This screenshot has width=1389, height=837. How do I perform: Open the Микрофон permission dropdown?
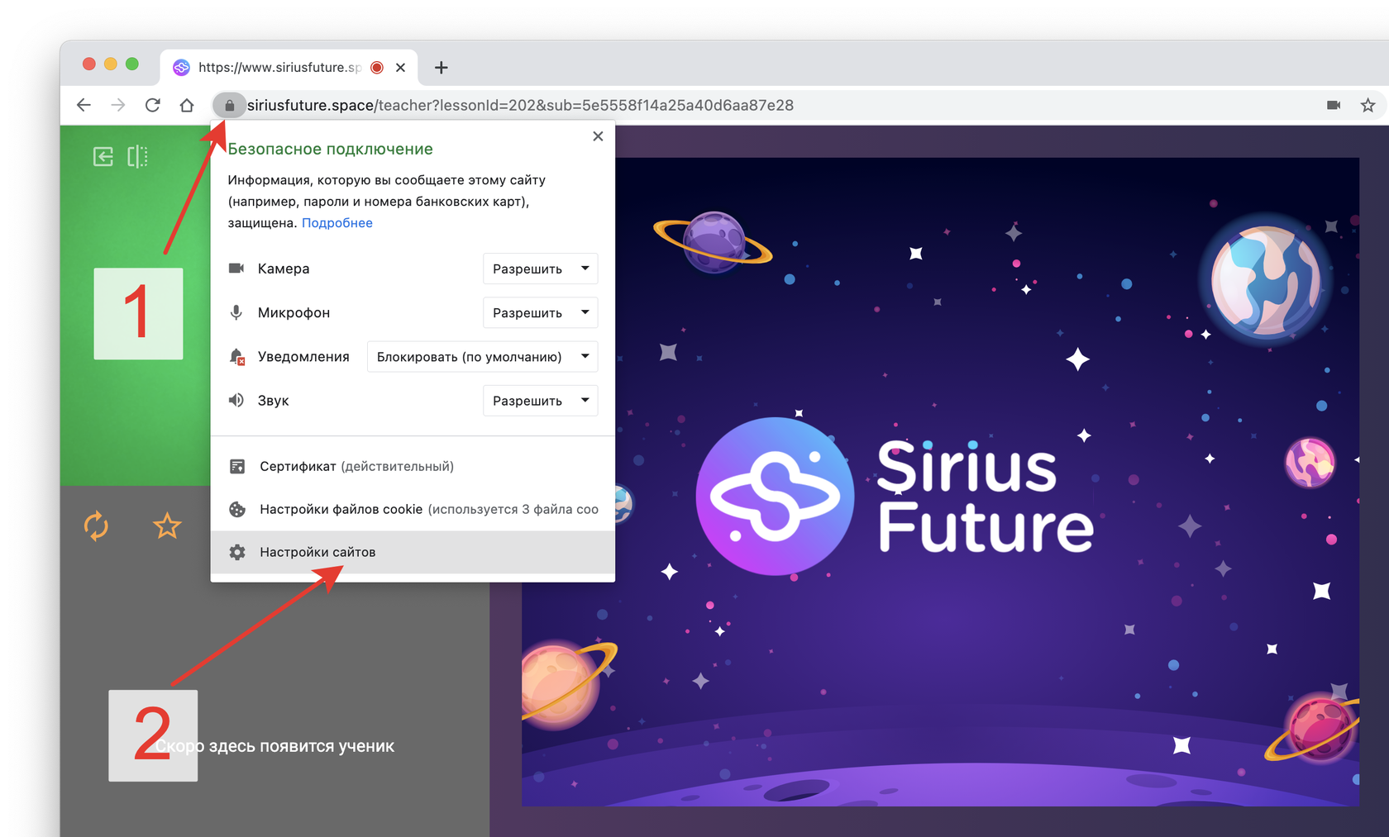[x=540, y=312]
